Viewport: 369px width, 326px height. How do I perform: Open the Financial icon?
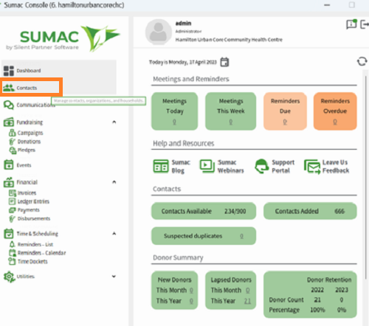point(9,182)
